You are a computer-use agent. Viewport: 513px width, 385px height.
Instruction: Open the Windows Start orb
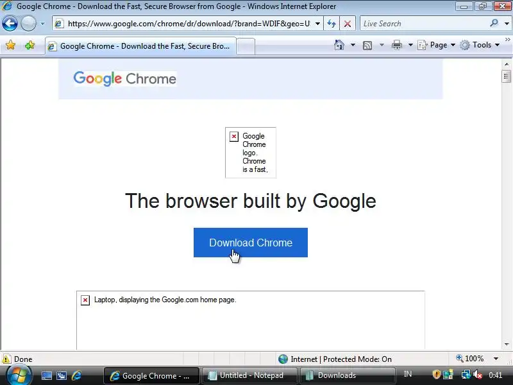(x=19, y=375)
